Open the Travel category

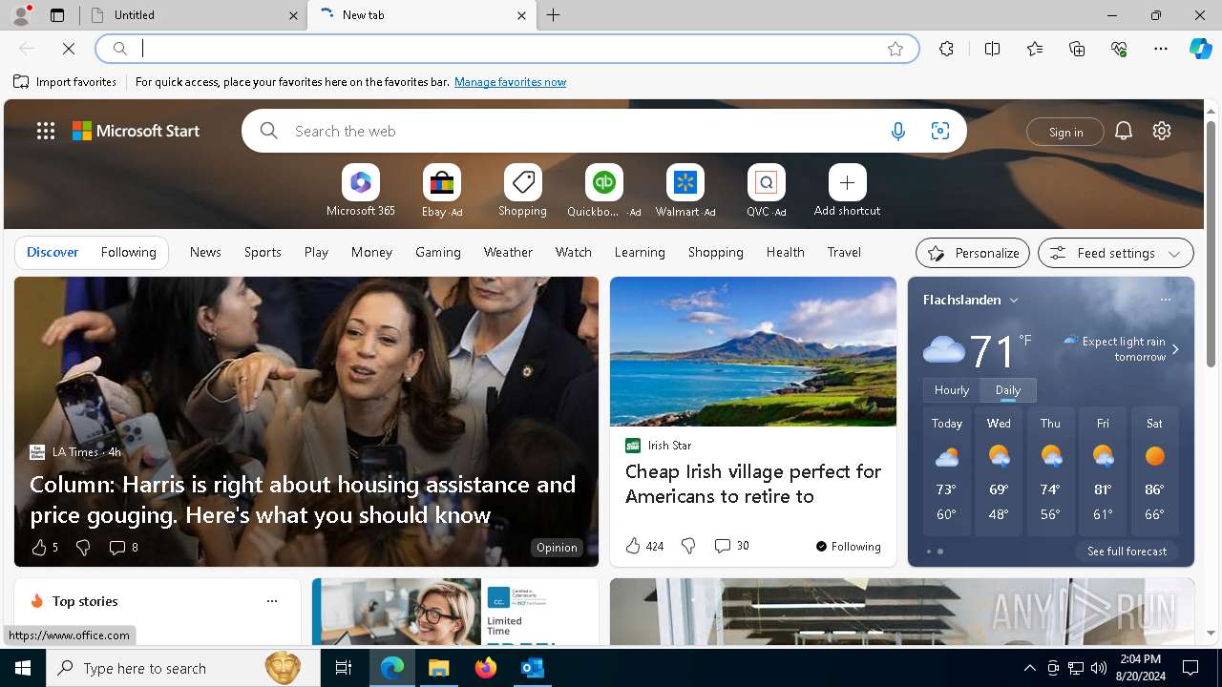844,253
